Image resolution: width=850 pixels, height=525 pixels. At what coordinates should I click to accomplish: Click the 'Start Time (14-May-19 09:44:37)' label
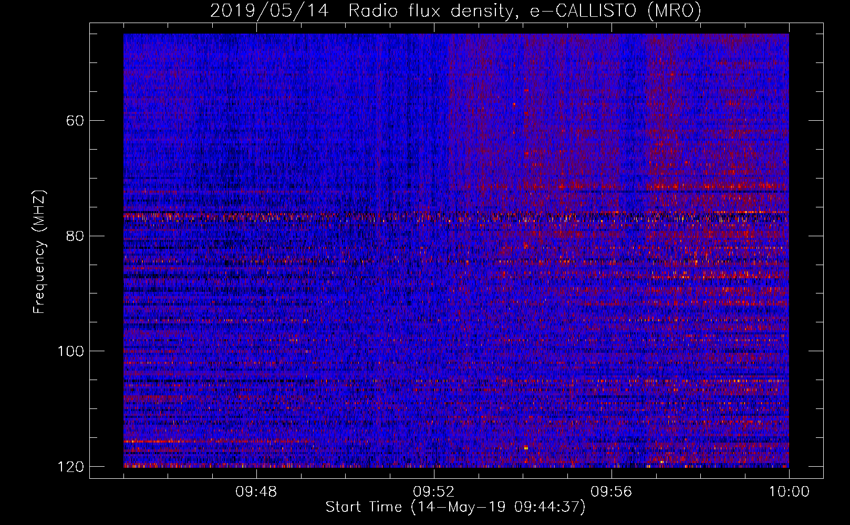tap(455, 507)
